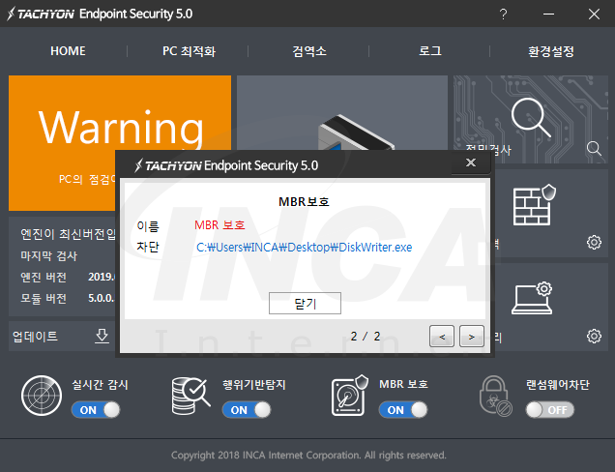This screenshot has width=615, height=472.
Task: Click the red MBR 보호 name text
Action: [220, 225]
